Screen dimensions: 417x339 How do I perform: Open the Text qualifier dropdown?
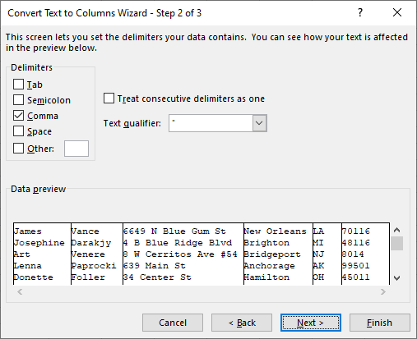(x=259, y=123)
